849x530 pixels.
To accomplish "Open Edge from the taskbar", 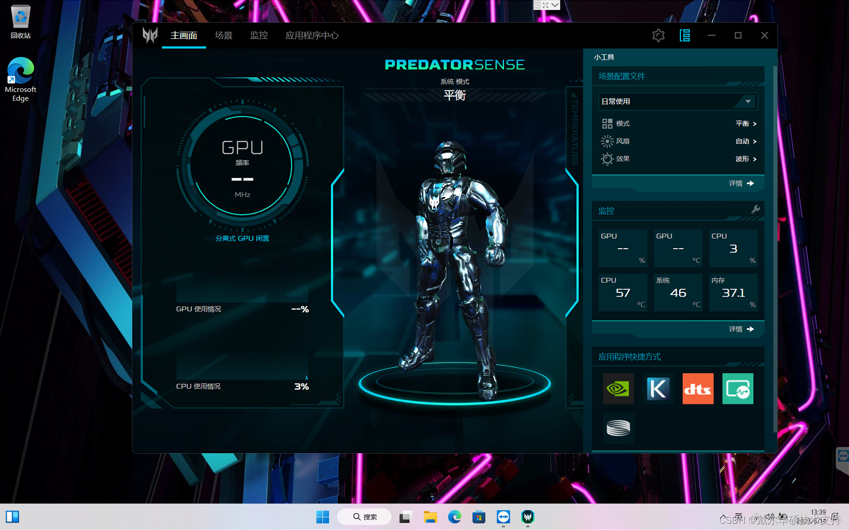I will coord(454,517).
